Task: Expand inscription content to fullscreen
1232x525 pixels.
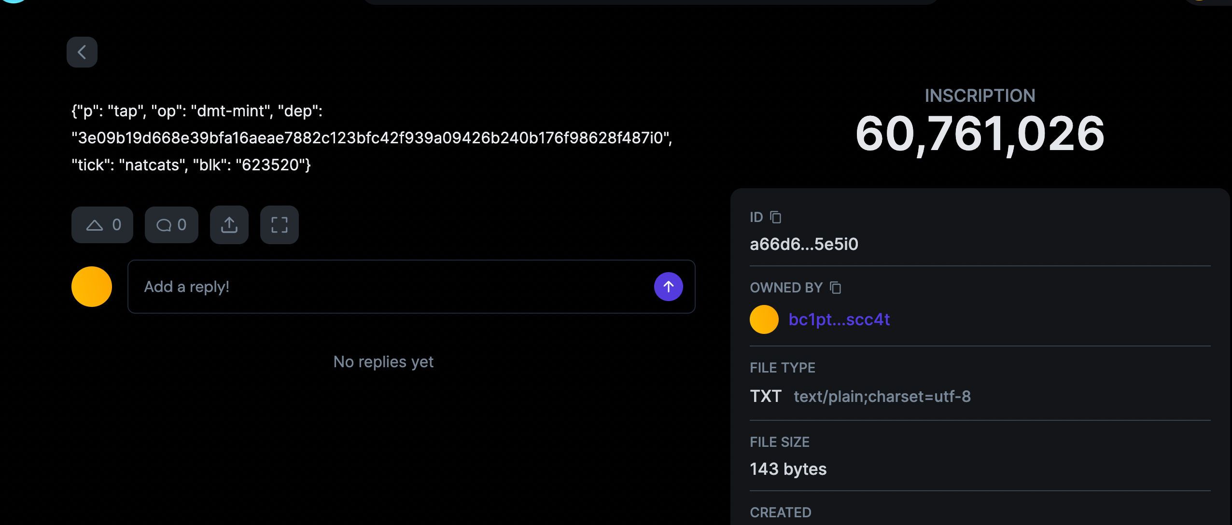Action: [x=280, y=225]
